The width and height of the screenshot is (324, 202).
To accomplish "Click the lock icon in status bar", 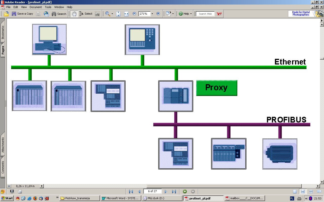I will point(3,192).
